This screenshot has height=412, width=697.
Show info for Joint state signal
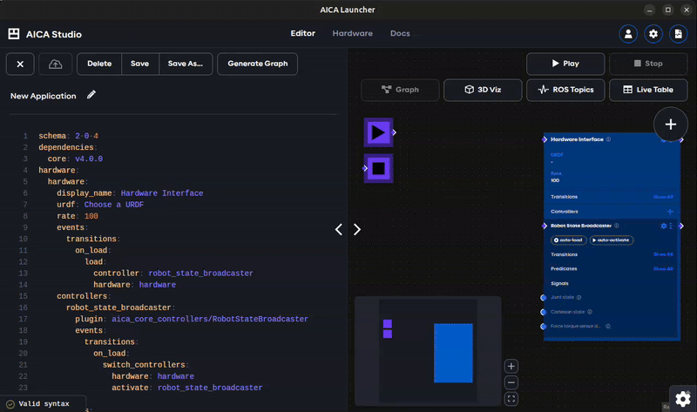[579, 297]
